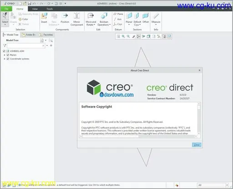Viewport: 233px width, 189px height.
Task: Click the filter funnel icon in Model Tree
Action: click(5, 46)
